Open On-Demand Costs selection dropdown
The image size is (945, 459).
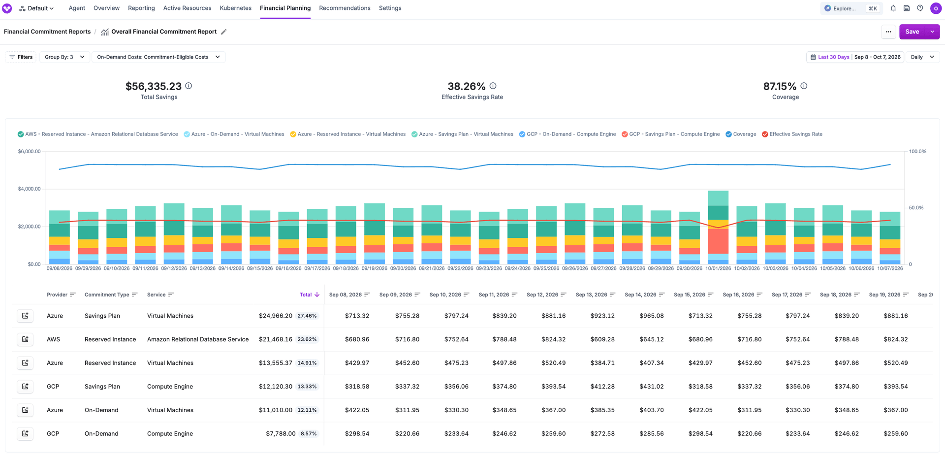click(x=158, y=57)
